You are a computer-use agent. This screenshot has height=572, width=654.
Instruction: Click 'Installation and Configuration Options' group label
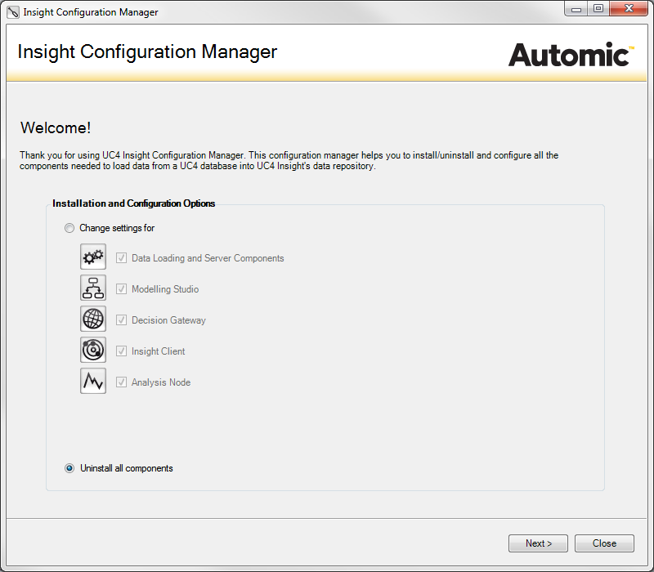tap(133, 203)
